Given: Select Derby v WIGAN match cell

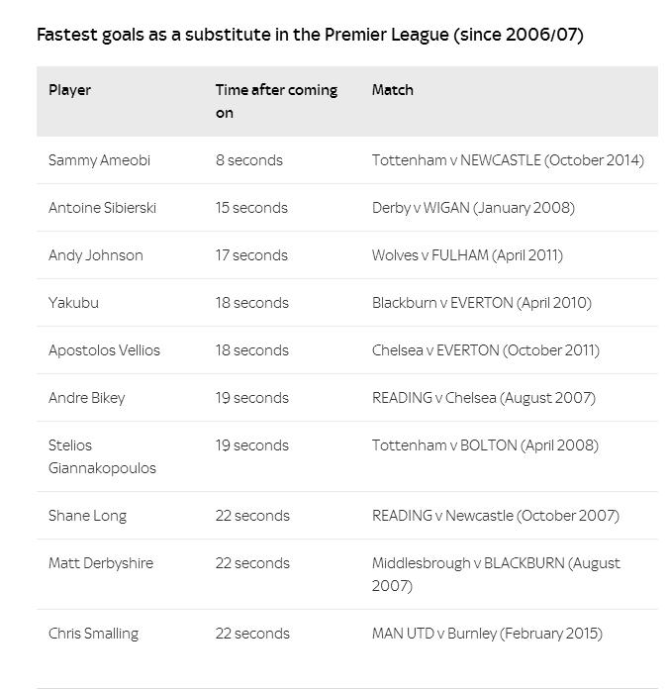Looking at the screenshot, I should point(473,208).
